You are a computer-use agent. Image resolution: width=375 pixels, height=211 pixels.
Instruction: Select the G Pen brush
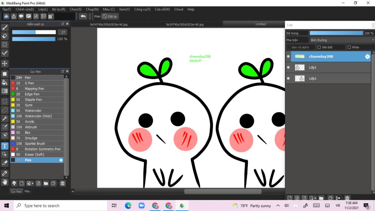pyautogui.click(x=37, y=83)
